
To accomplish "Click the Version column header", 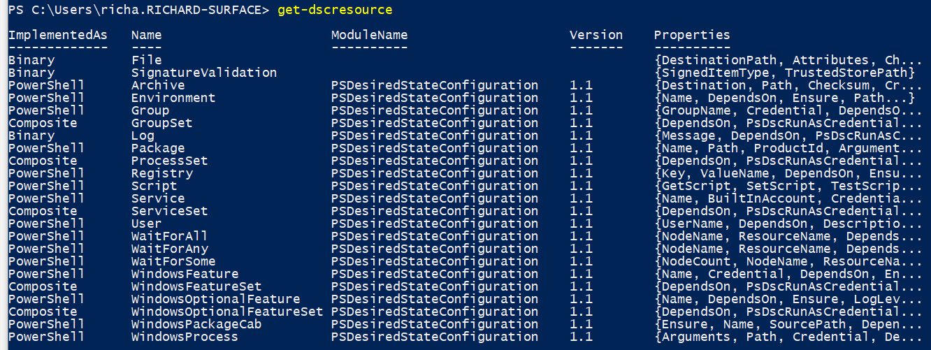I will click(x=596, y=35).
